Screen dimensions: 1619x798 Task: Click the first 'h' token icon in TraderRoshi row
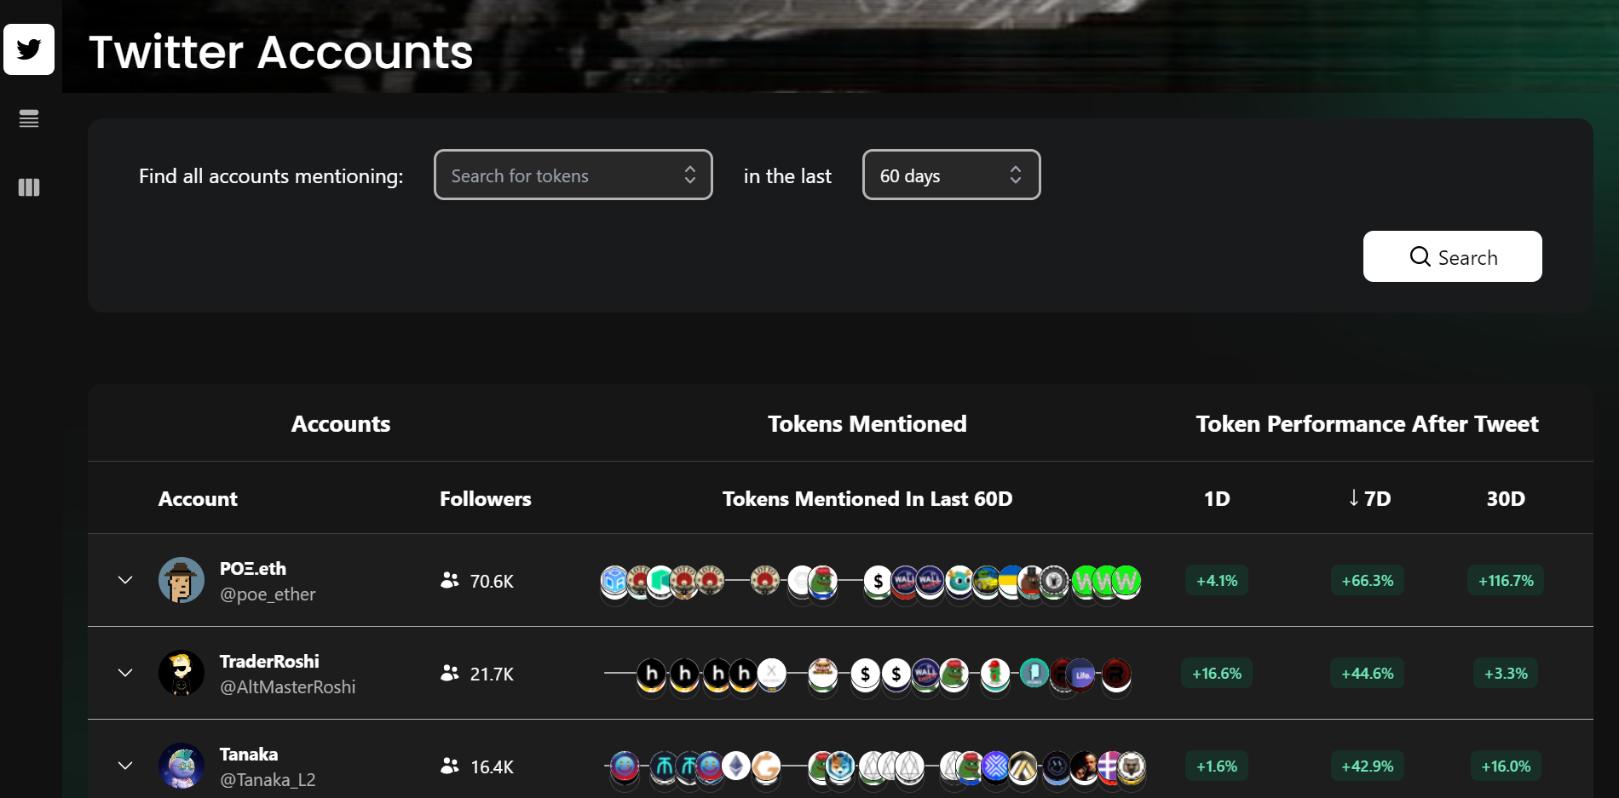click(x=652, y=674)
